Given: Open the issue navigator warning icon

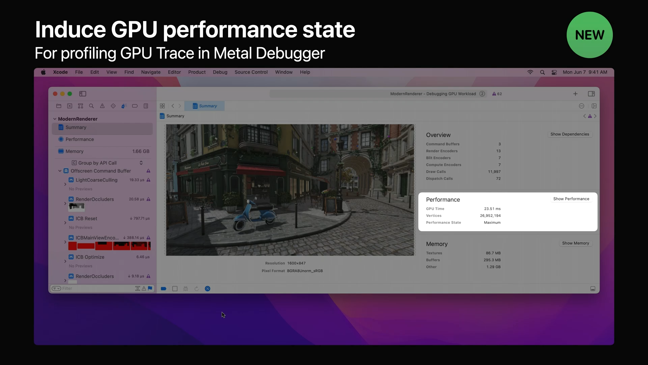Looking at the screenshot, I should point(102,106).
